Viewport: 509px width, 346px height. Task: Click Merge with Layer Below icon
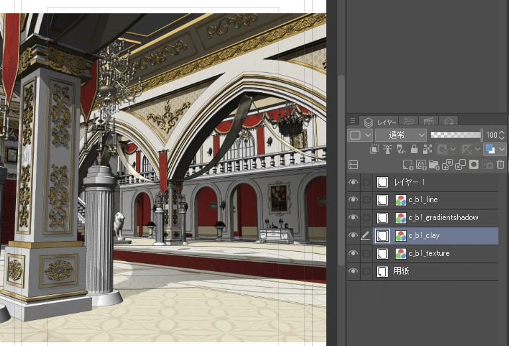(461, 165)
